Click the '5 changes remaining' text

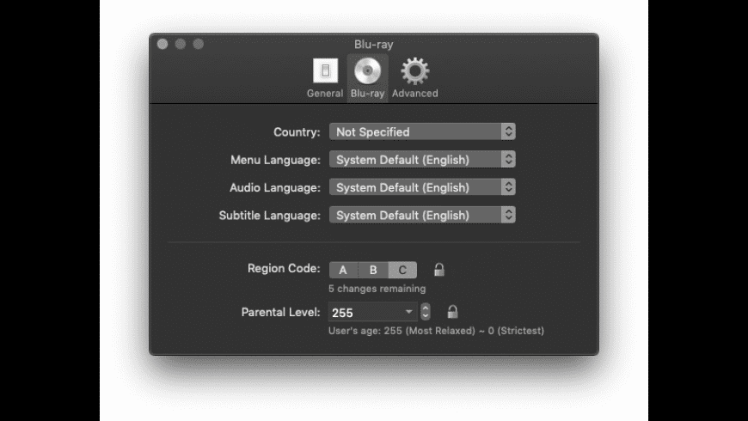click(x=377, y=289)
